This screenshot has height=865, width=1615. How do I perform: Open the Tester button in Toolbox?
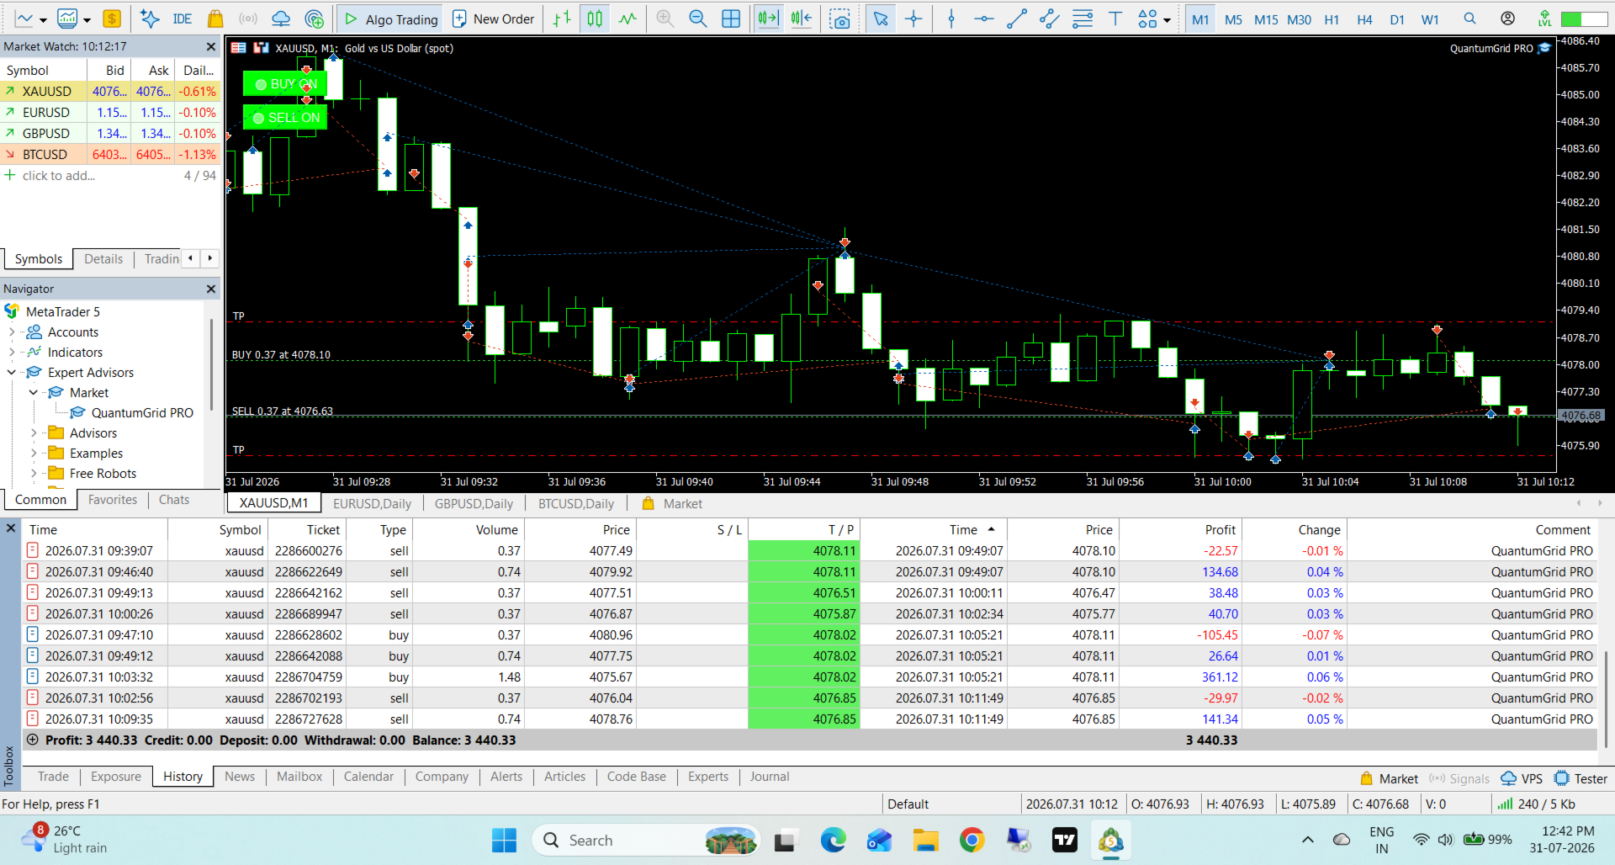[1581, 779]
